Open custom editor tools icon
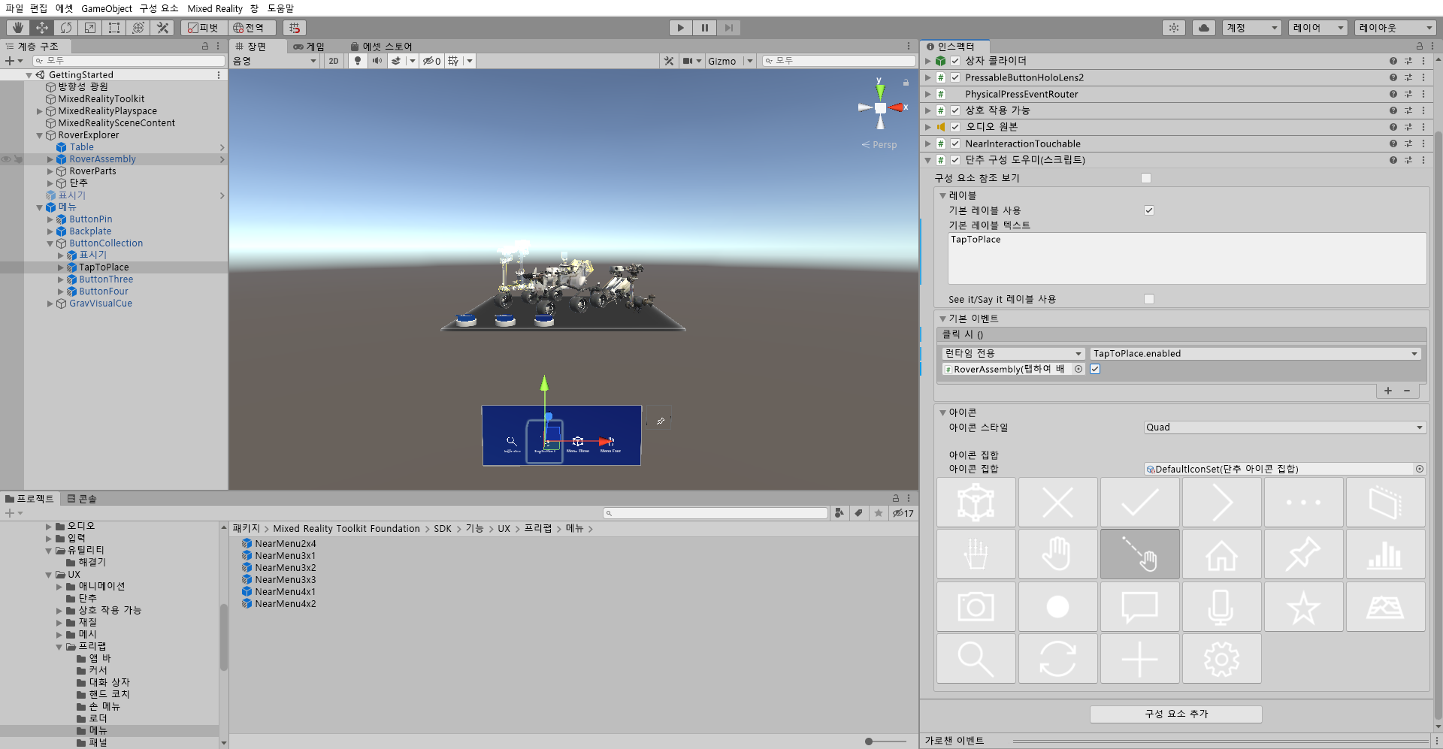Screen dimensions: 1443x749 tap(162, 28)
